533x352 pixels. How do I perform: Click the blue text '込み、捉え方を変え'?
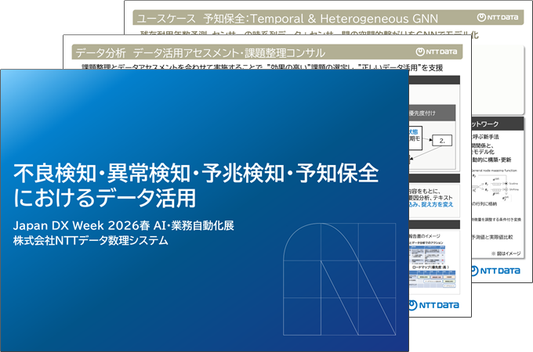(431, 204)
